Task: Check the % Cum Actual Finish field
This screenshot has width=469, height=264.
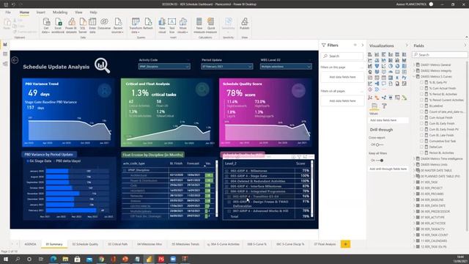Action: [422, 88]
